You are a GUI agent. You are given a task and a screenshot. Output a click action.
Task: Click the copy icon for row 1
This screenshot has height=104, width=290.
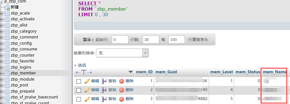point(104,81)
